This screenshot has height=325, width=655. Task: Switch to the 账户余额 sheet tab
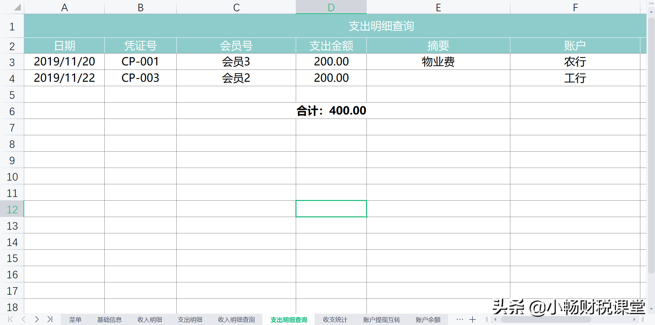coord(427,320)
